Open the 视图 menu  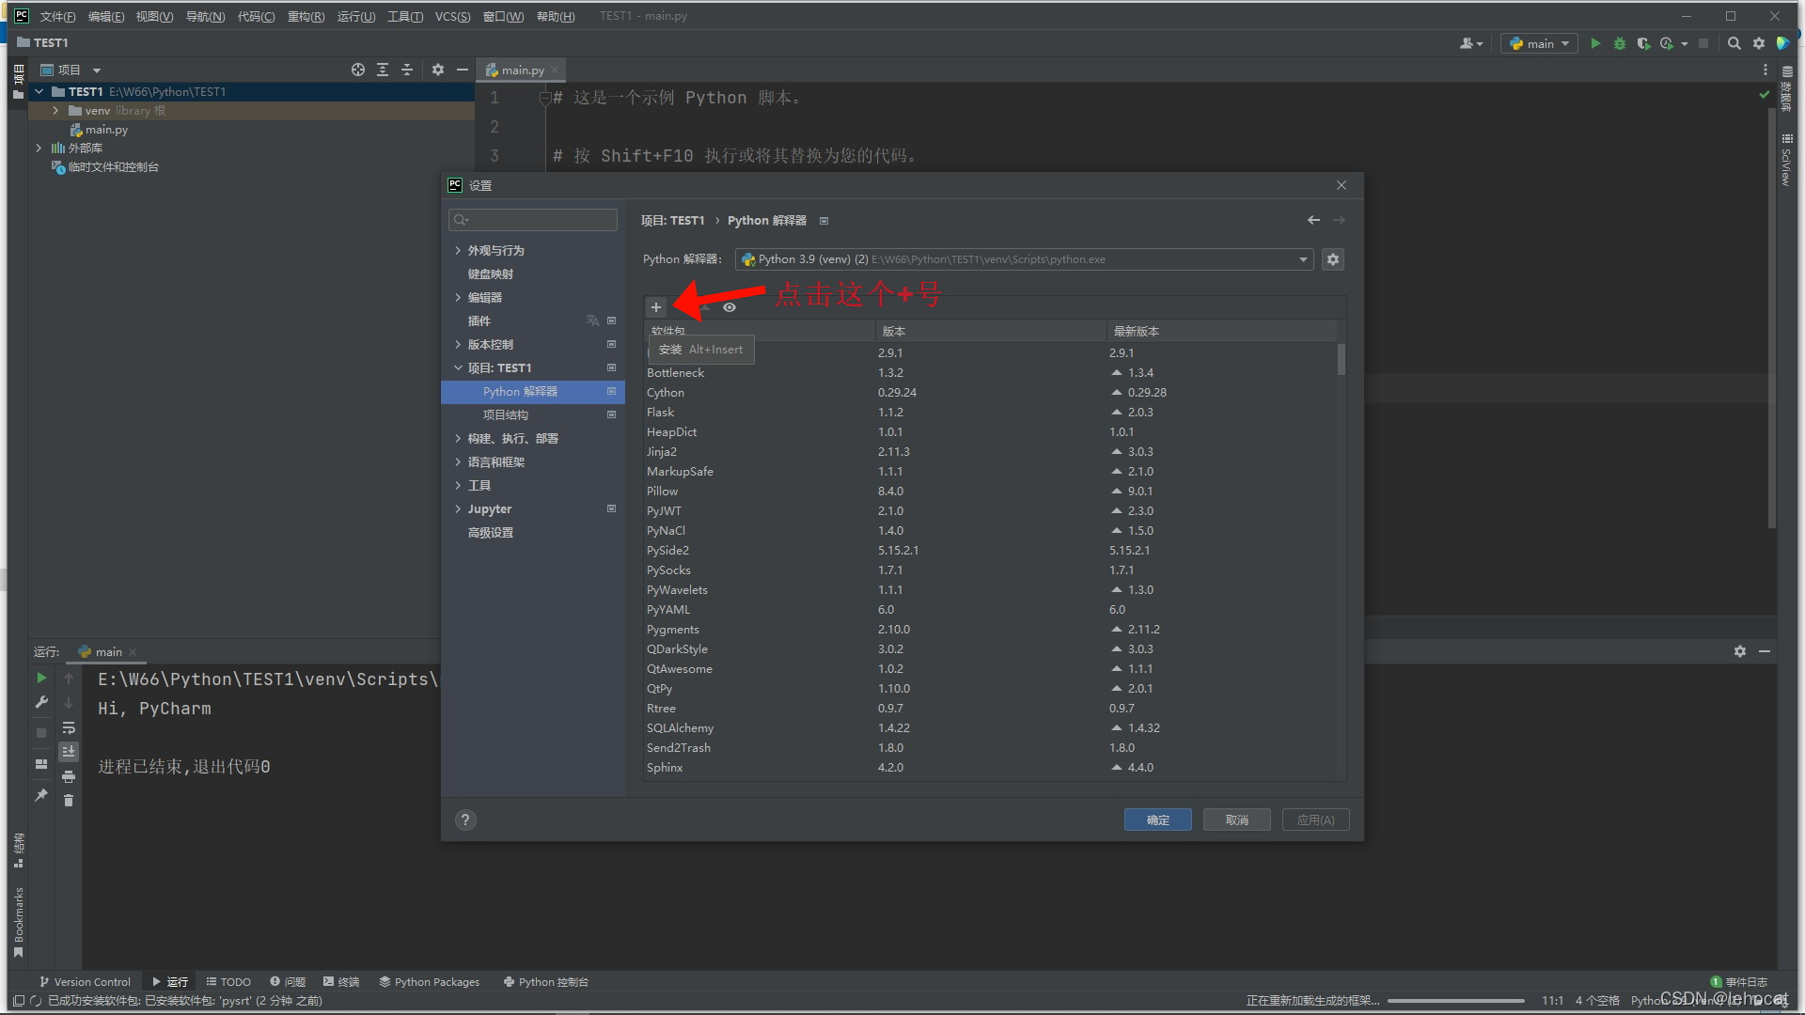tap(154, 16)
